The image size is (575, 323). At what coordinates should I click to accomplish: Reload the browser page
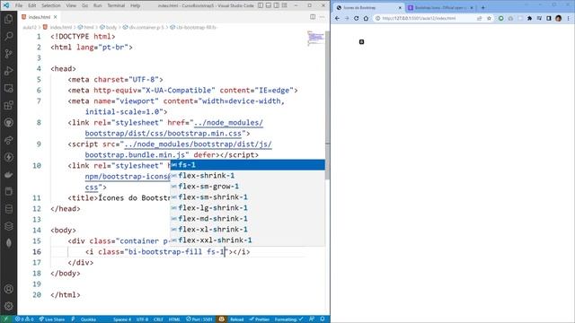(x=356, y=18)
